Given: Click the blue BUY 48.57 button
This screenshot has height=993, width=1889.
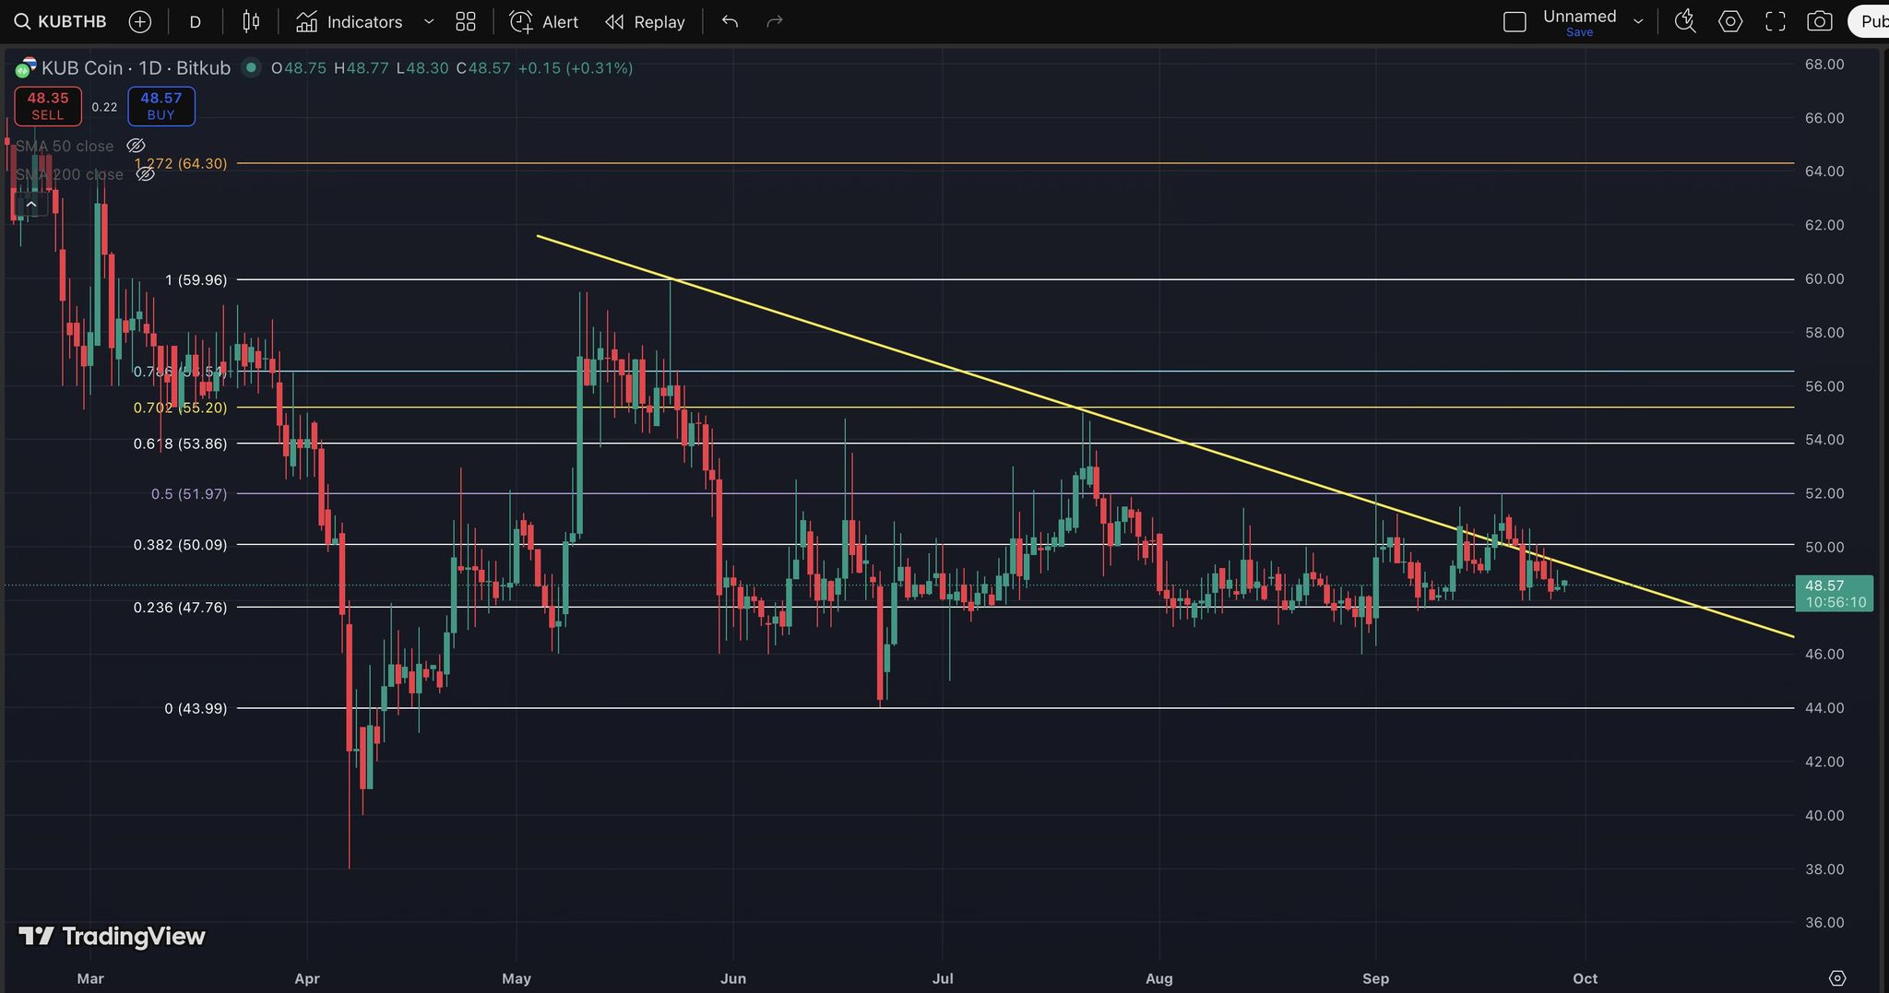Looking at the screenshot, I should [161, 106].
